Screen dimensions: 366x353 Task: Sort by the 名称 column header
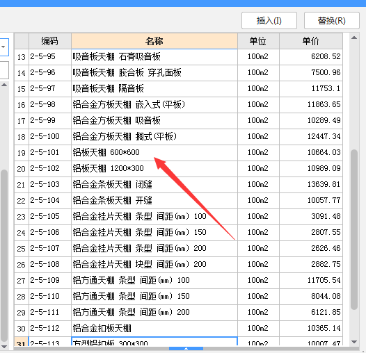(x=154, y=41)
